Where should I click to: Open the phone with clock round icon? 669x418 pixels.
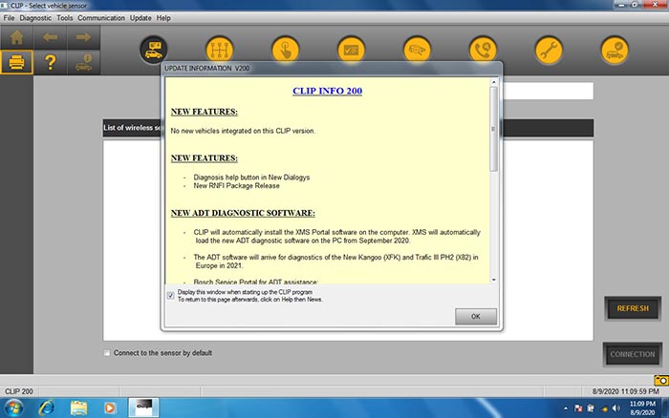point(483,50)
